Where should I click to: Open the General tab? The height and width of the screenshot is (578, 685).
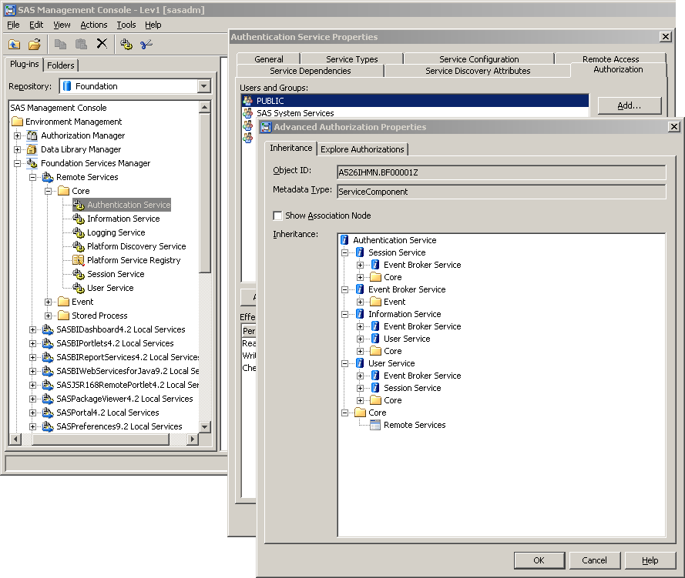(x=269, y=59)
